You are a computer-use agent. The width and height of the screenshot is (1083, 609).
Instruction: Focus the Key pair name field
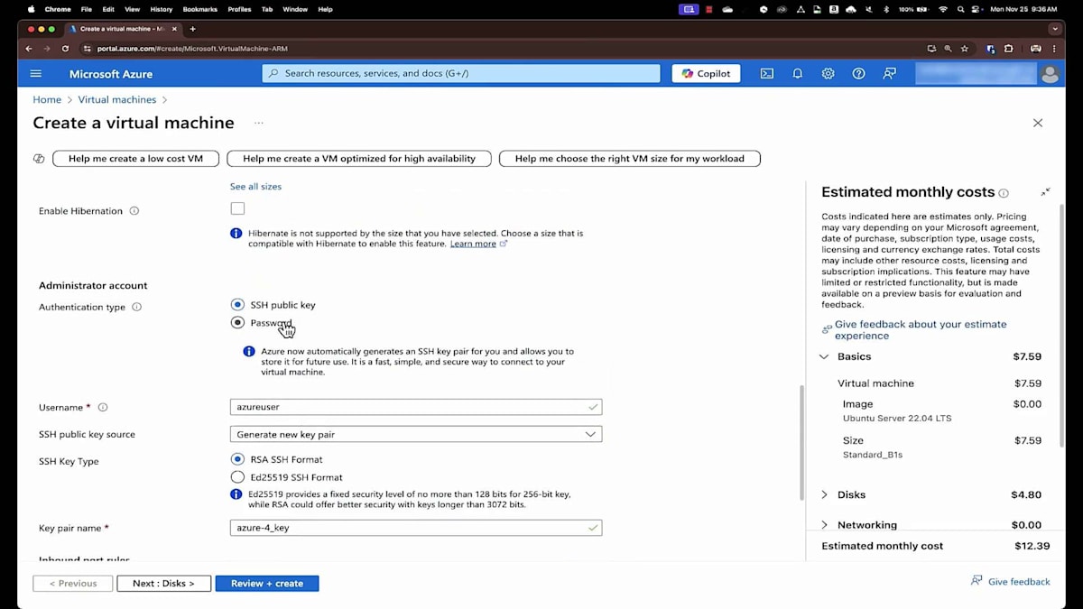[x=416, y=528]
